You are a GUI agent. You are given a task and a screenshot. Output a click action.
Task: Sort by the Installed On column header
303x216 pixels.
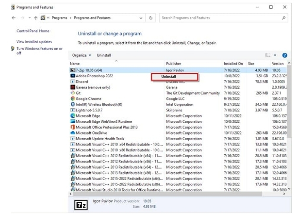pyautogui.click(x=234, y=64)
